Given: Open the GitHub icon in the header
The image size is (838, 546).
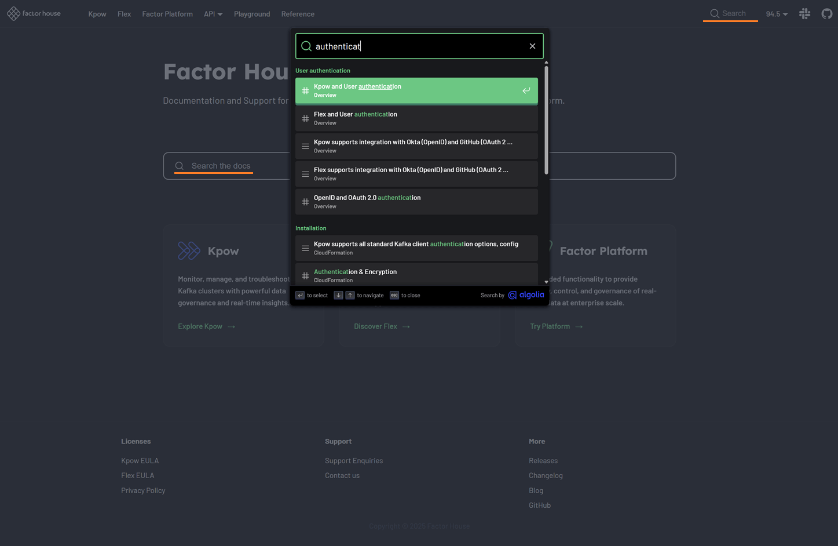Looking at the screenshot, I should [x=826, y=14].
